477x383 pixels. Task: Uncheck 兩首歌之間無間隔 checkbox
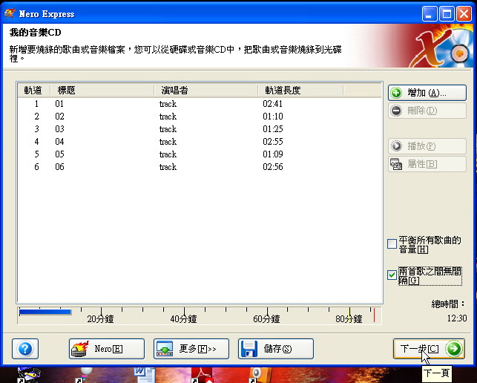pos(392,275)
